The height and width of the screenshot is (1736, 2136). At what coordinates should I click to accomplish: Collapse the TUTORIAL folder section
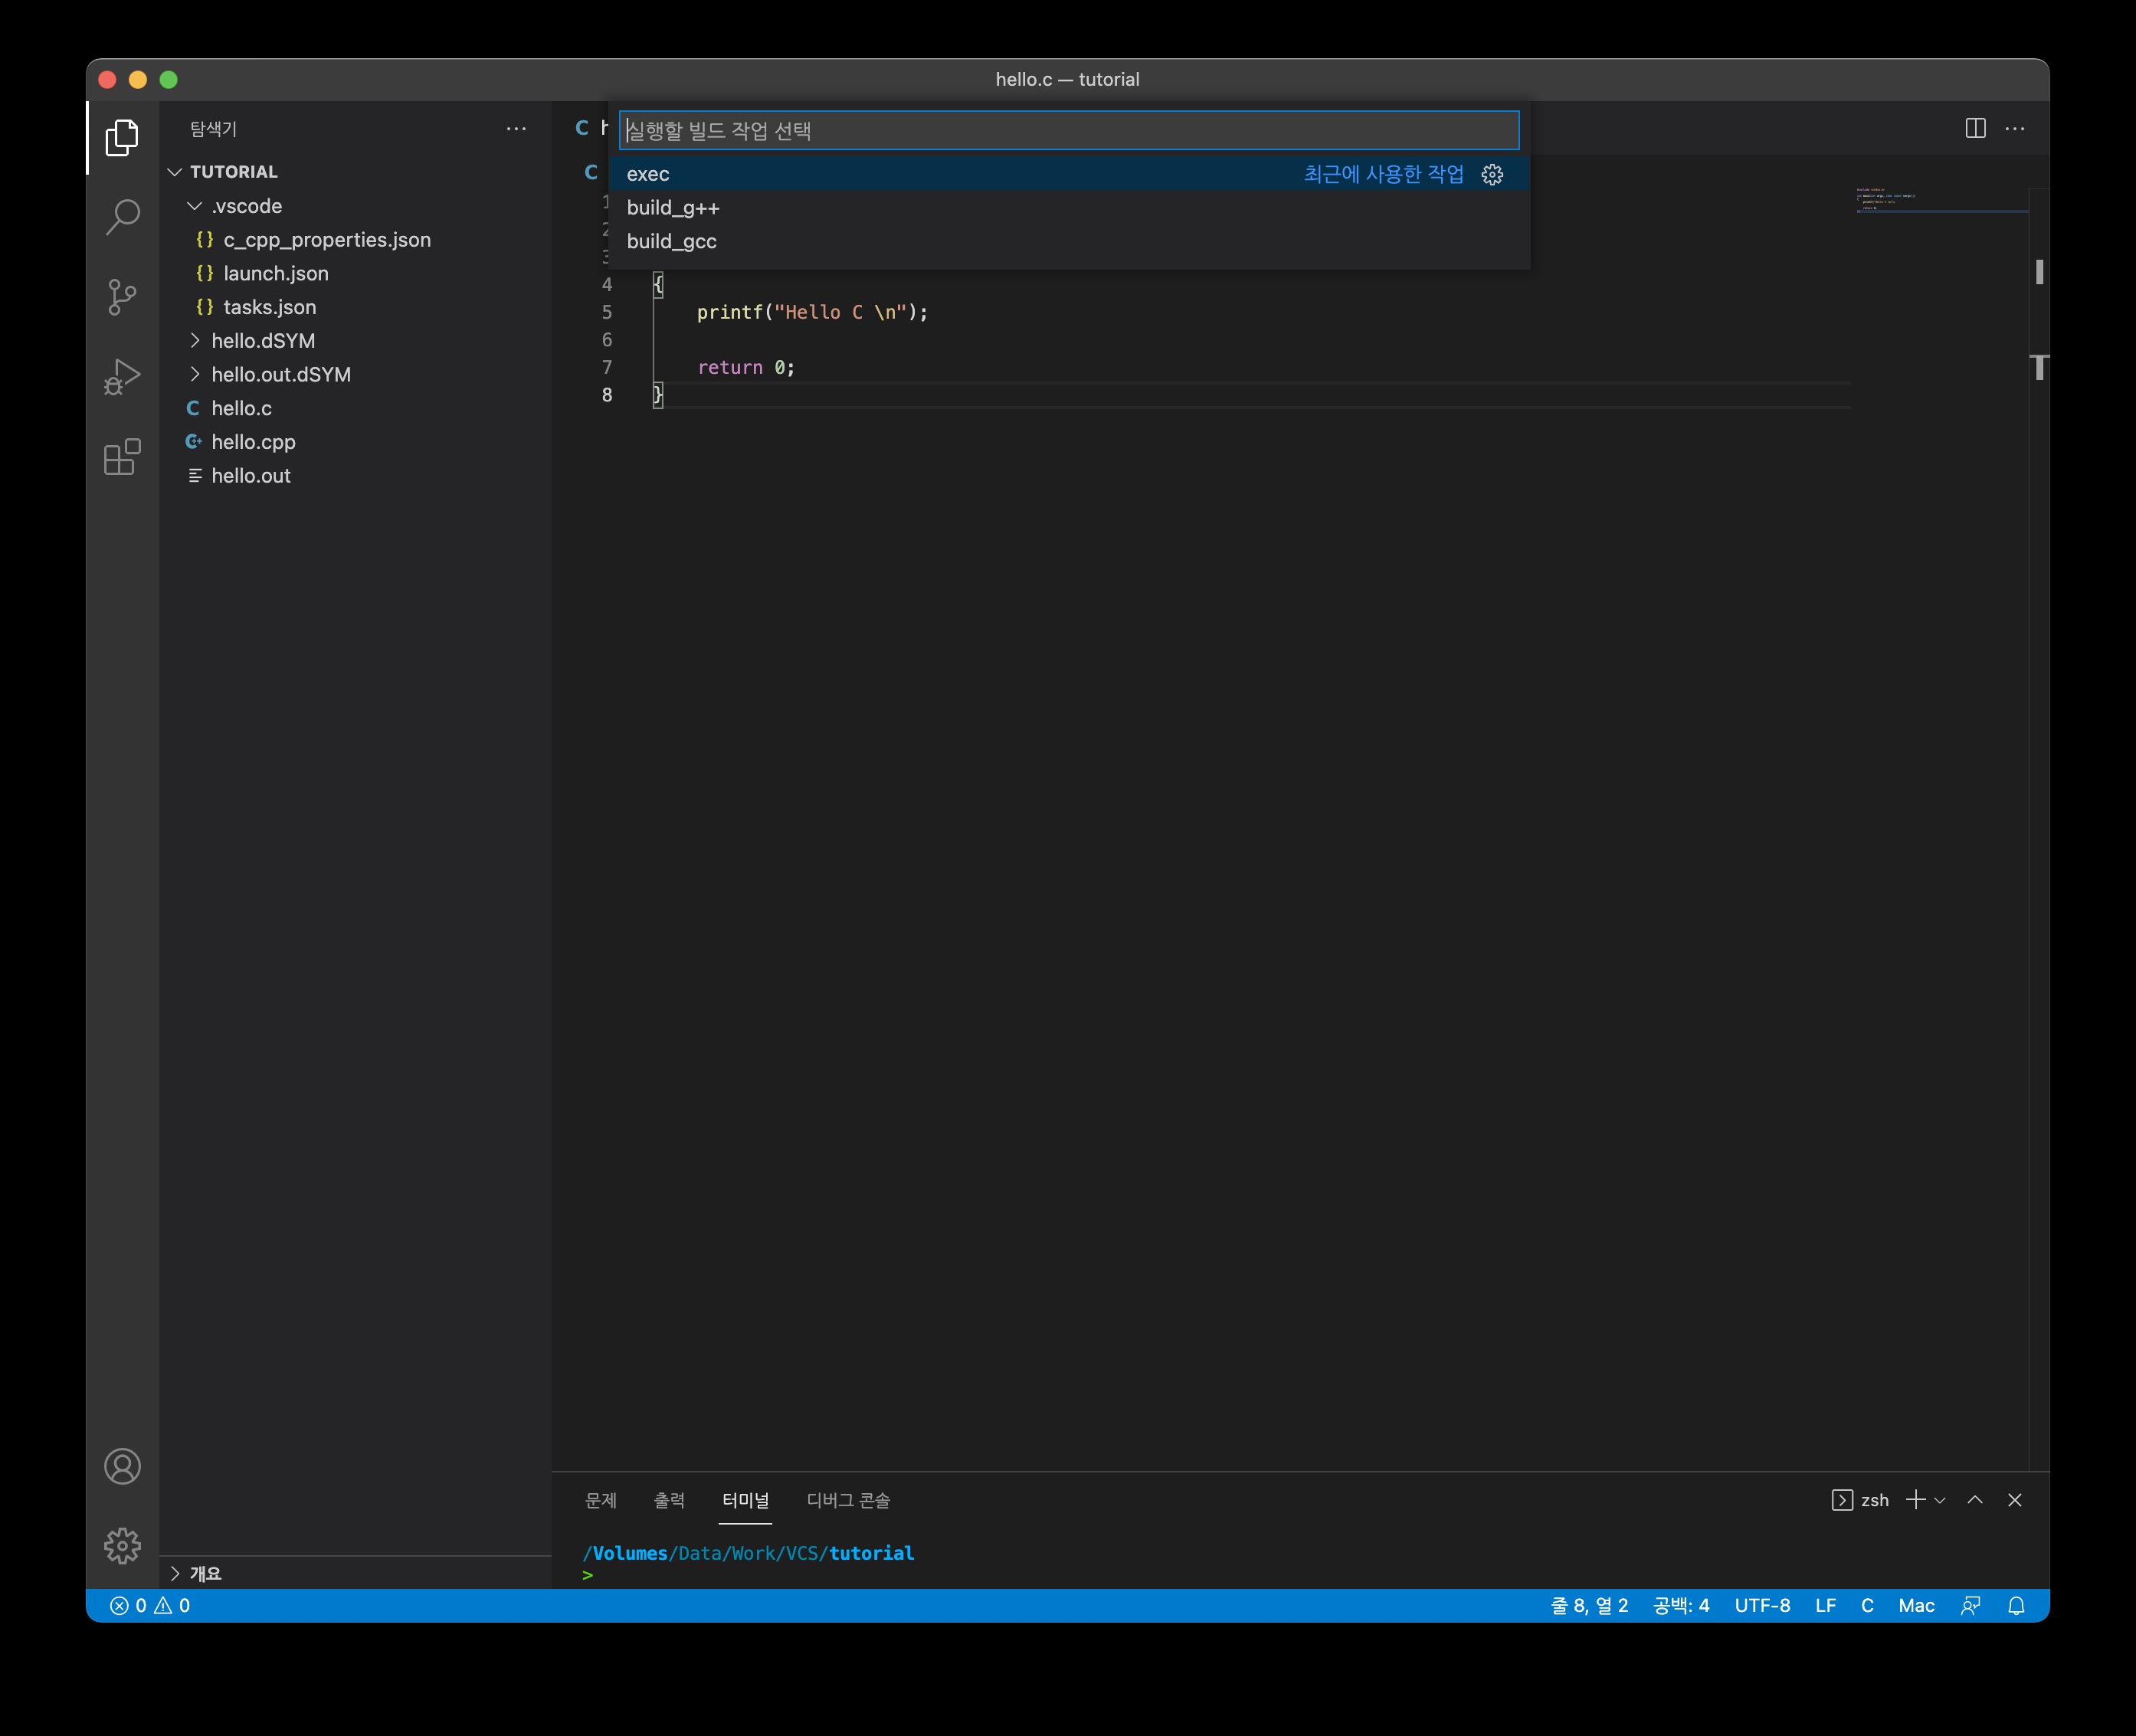pos(175,172)
